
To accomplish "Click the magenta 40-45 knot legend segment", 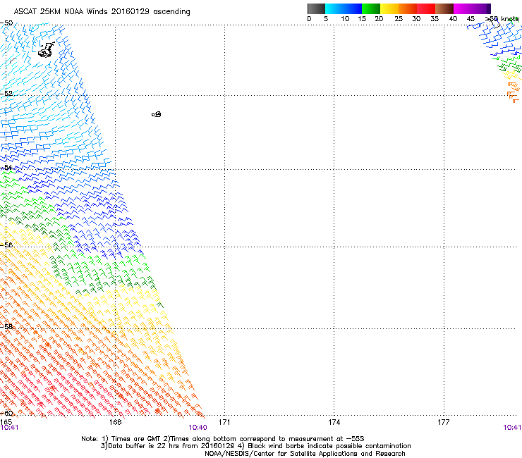I will pyautogui.click(x=463, y=8).
